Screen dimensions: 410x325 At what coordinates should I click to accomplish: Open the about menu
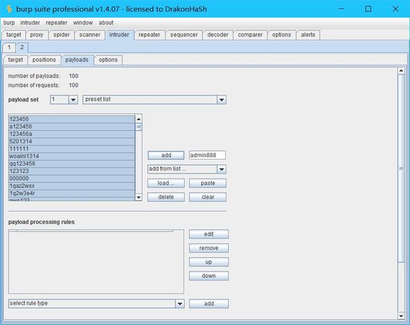coord(106,23)
